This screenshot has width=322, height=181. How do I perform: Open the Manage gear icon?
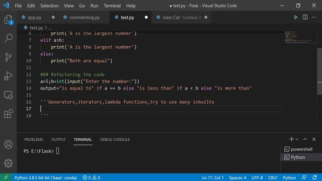pyautogui.click(x=9, y=163)
